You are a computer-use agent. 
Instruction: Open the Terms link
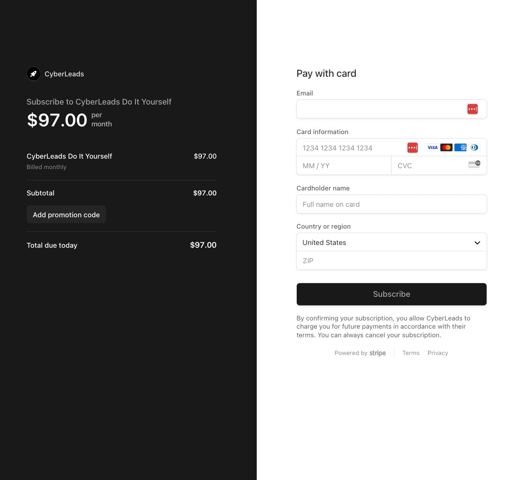[x=411, y=353]
